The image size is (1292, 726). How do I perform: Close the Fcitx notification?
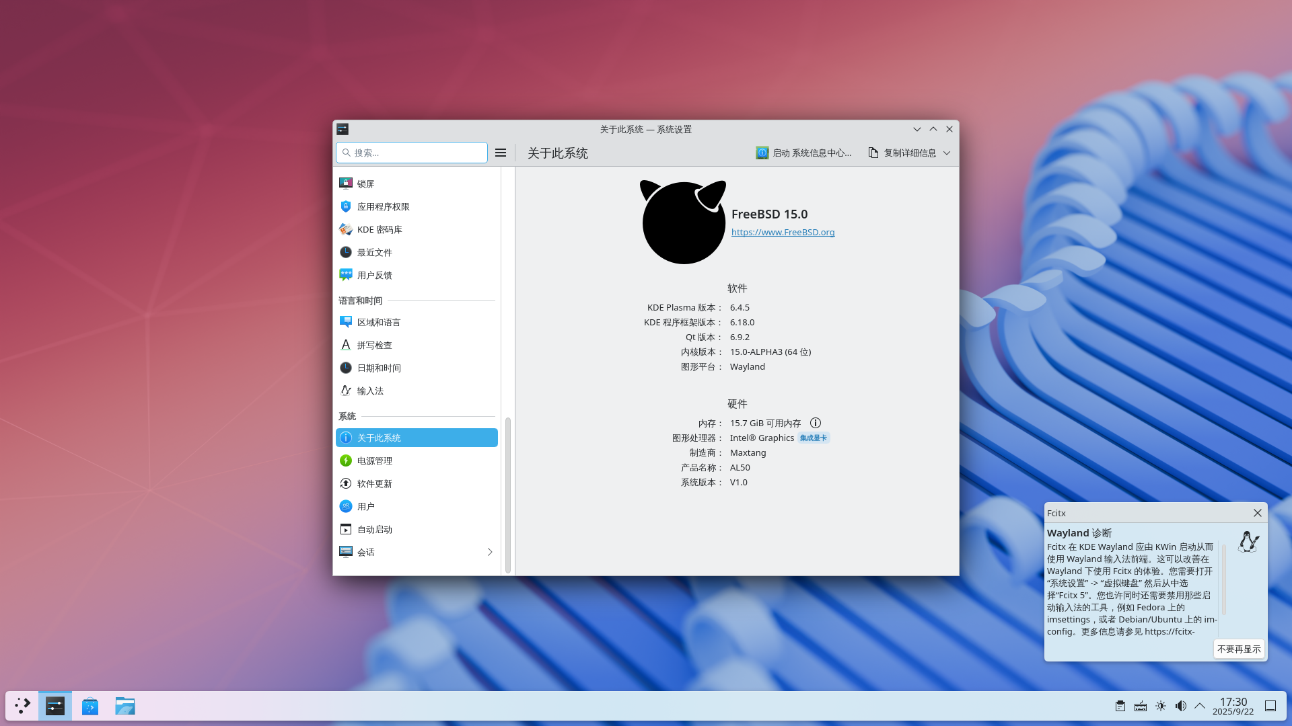[x=1257, y=513]
